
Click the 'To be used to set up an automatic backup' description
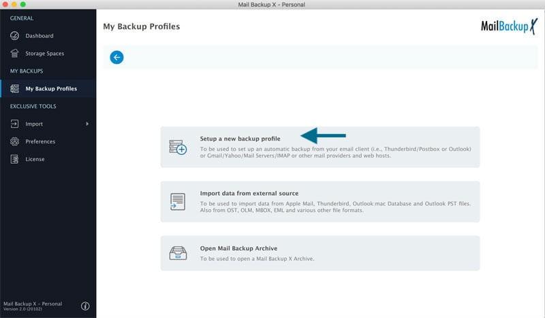[335, 152]
